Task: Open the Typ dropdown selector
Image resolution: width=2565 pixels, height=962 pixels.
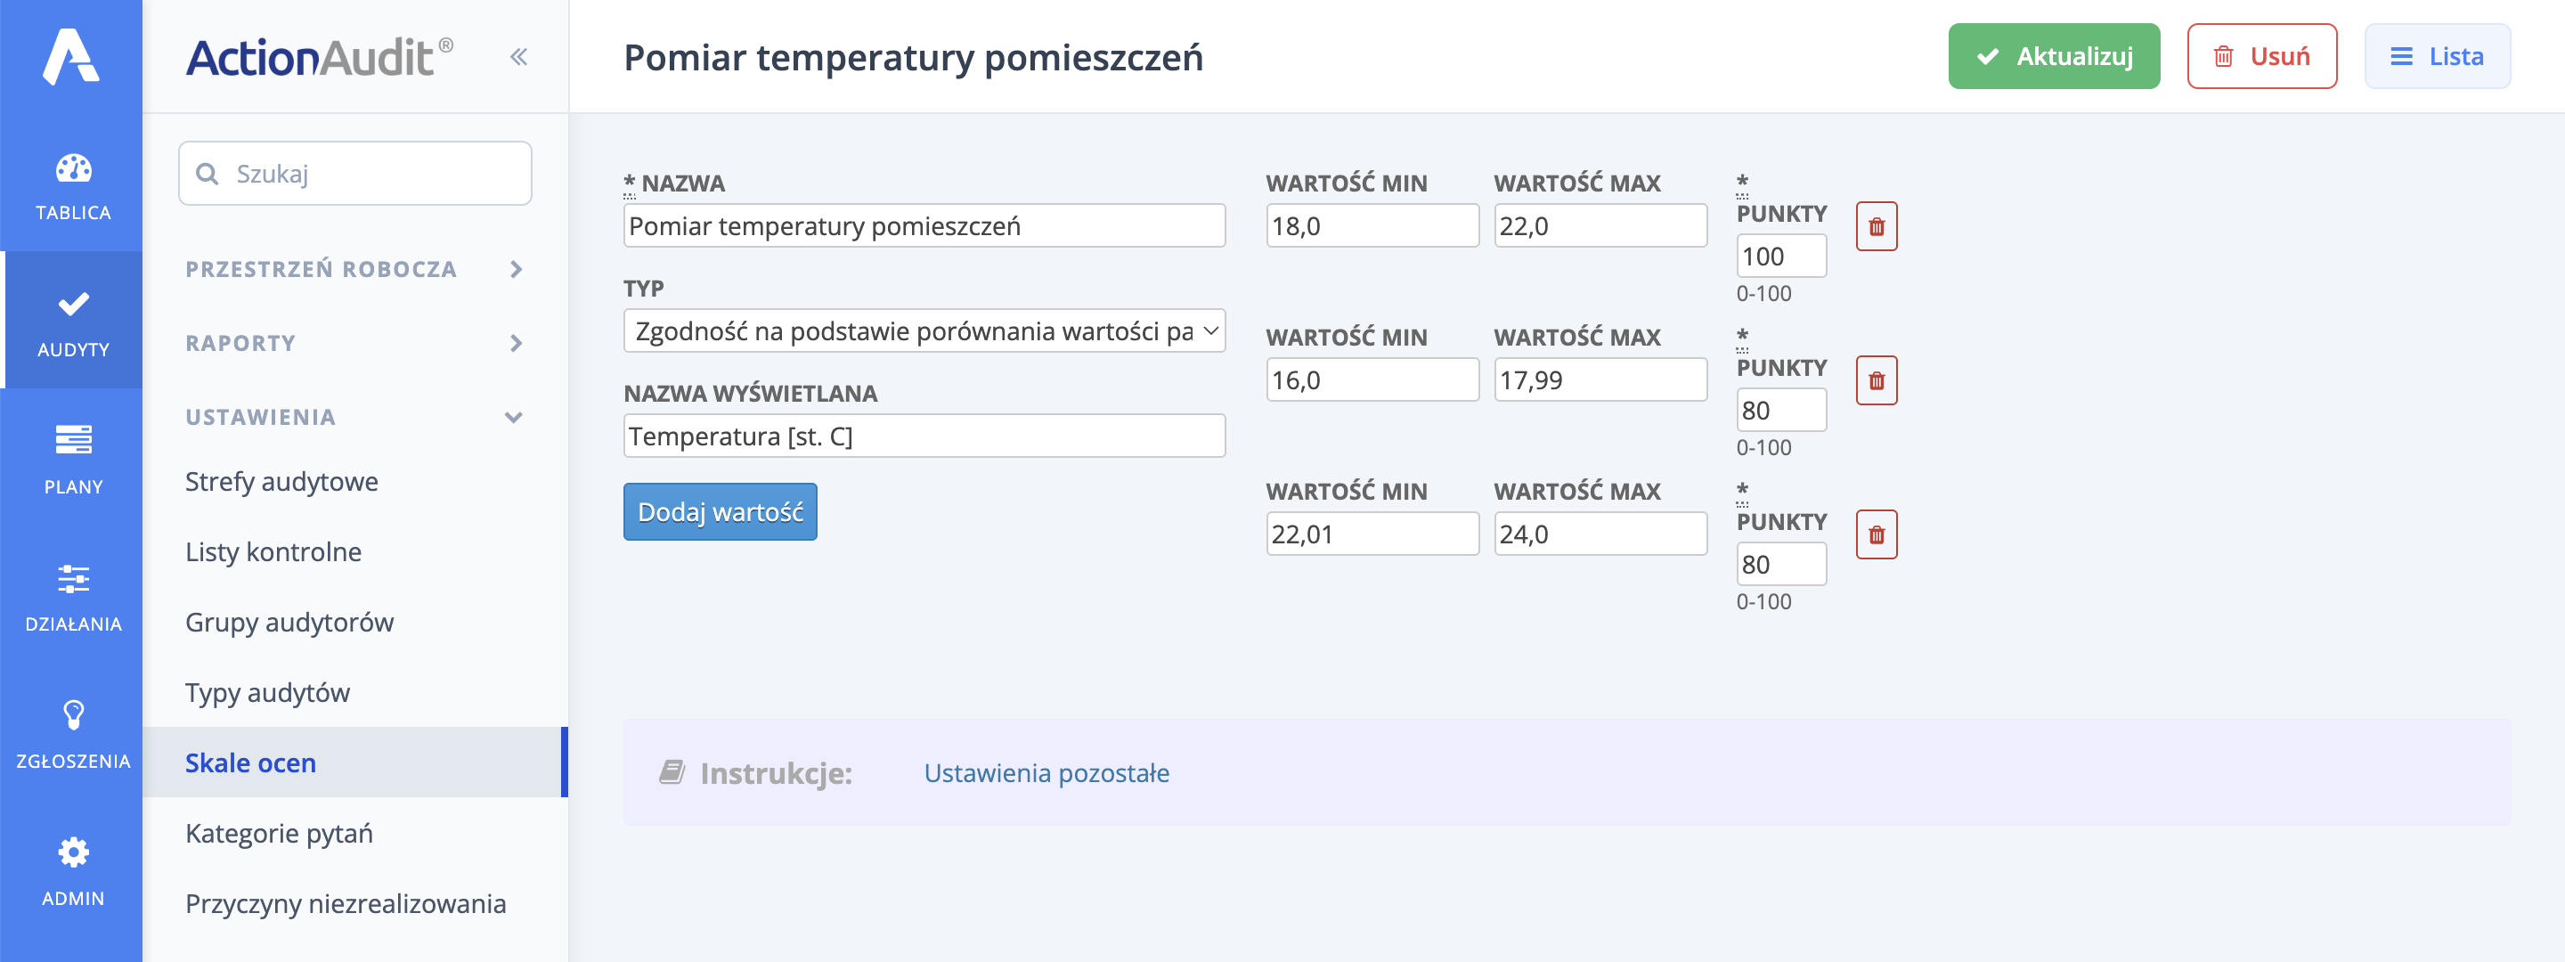Action: 923,330
